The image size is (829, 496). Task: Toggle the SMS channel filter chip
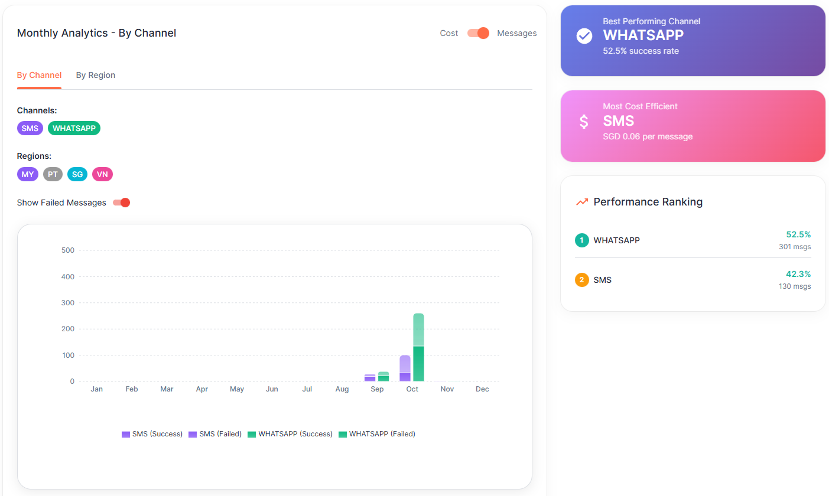tap(30, 128)
